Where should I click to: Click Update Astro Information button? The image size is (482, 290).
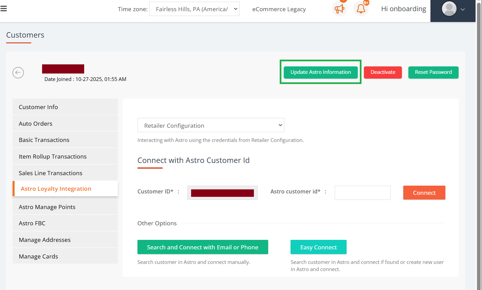tap(321, 72)
